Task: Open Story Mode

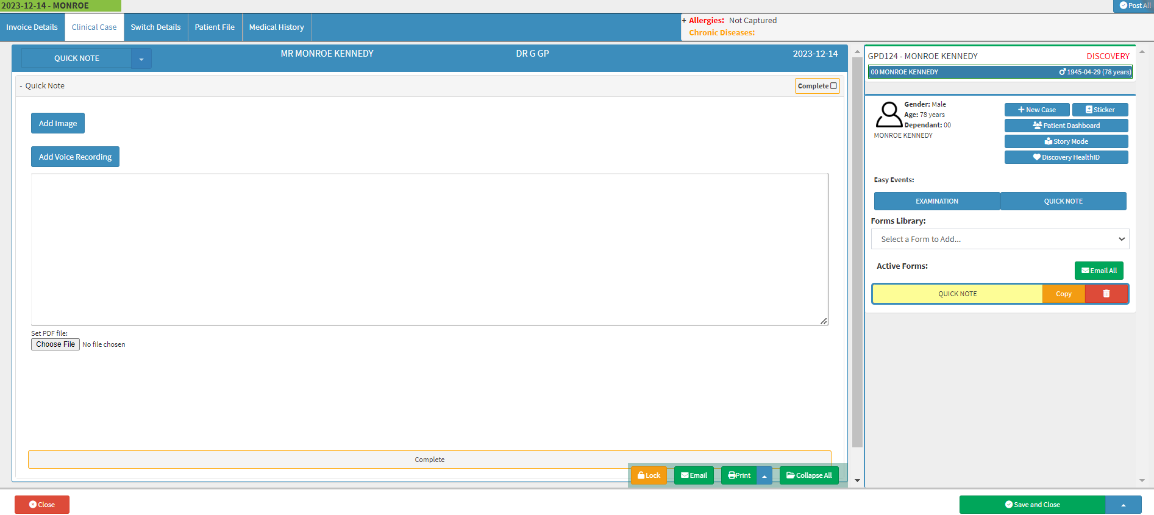Action: [1066, 141]
